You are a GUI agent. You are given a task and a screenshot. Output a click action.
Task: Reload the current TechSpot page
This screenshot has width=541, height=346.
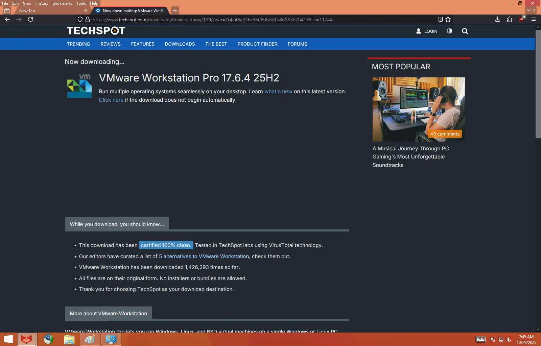click(30, 19)
